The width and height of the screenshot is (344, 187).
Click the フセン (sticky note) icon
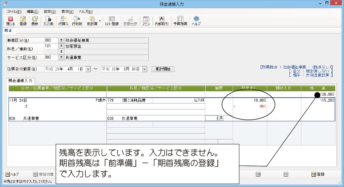146,21
